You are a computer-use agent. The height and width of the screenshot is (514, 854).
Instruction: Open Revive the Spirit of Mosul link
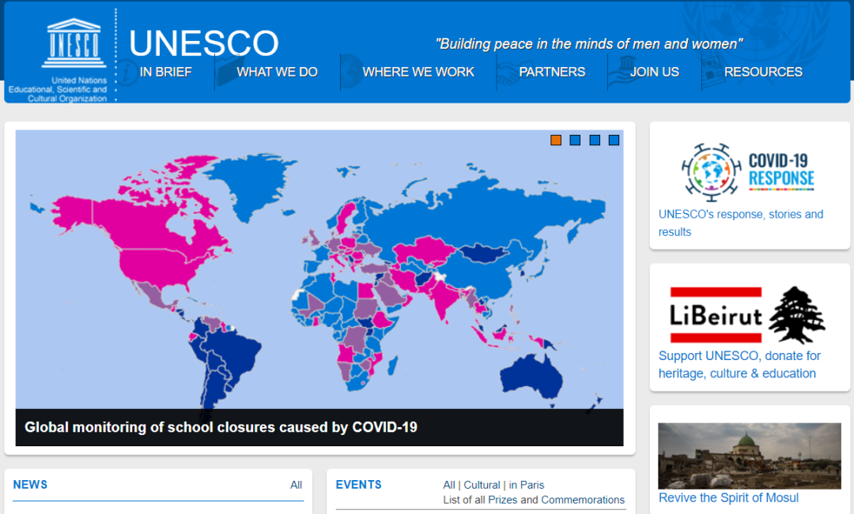tap(728, 497)
